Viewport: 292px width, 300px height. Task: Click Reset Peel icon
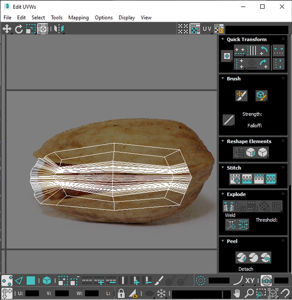(x=265, y=257)
